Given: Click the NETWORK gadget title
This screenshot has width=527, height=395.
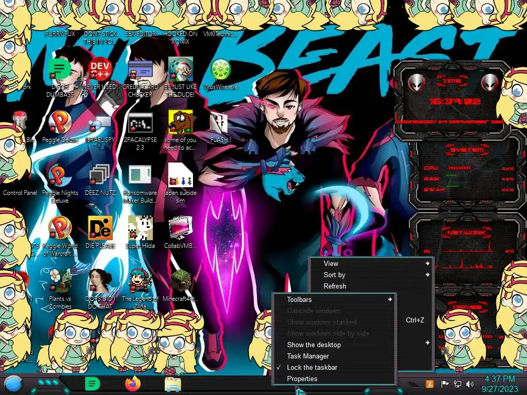Looking at the screenshot, I should pyautogui.click(x=466, y=232).
